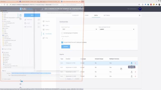Open the browser extensions puzzle icon
Image resolution: width=161 pixels, height=90 pixels.
(x=156, y=4)
